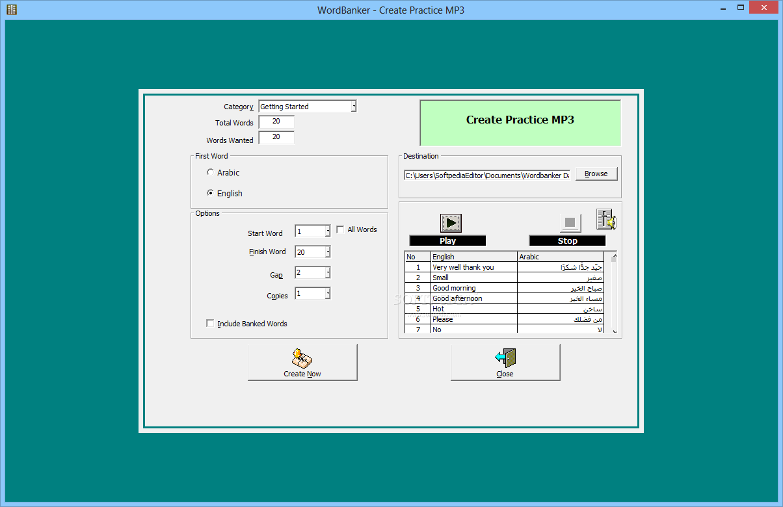Open the Gap dropdown

click(328, 273)
